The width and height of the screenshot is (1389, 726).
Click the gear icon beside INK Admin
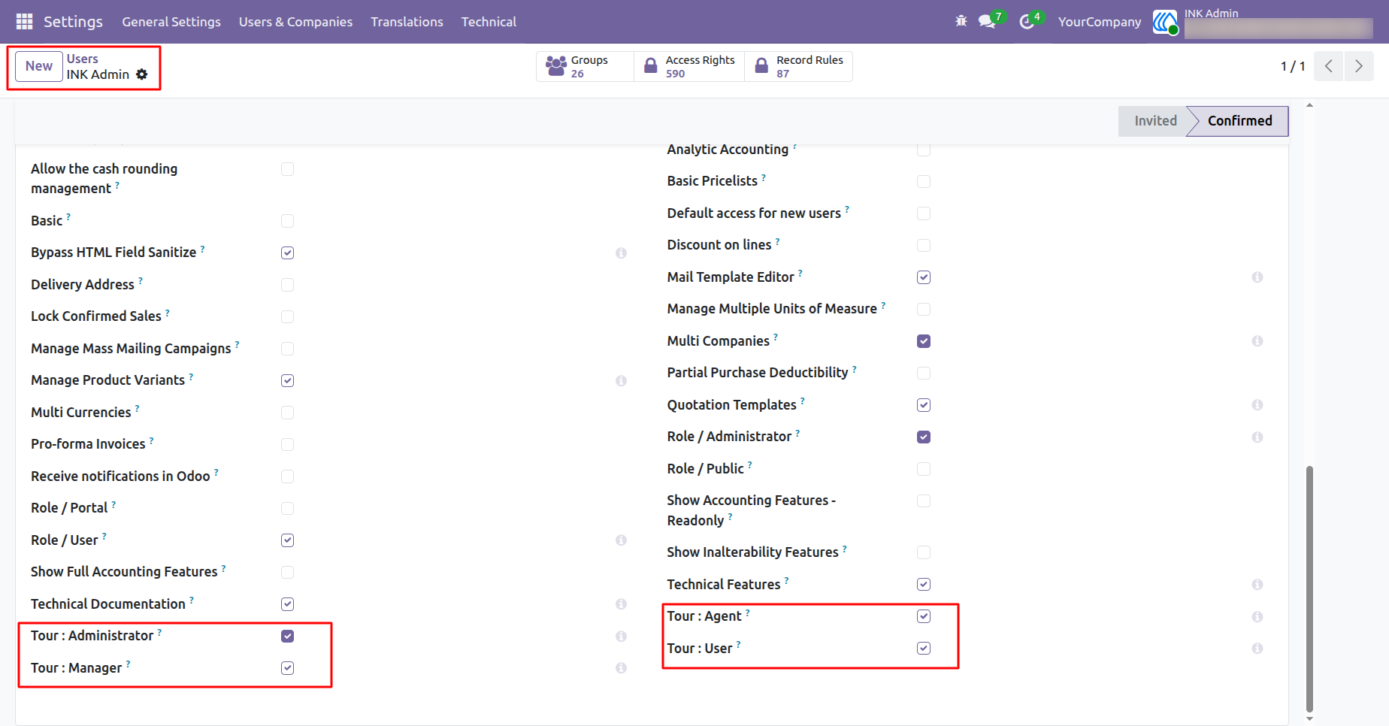pos(142,74)
